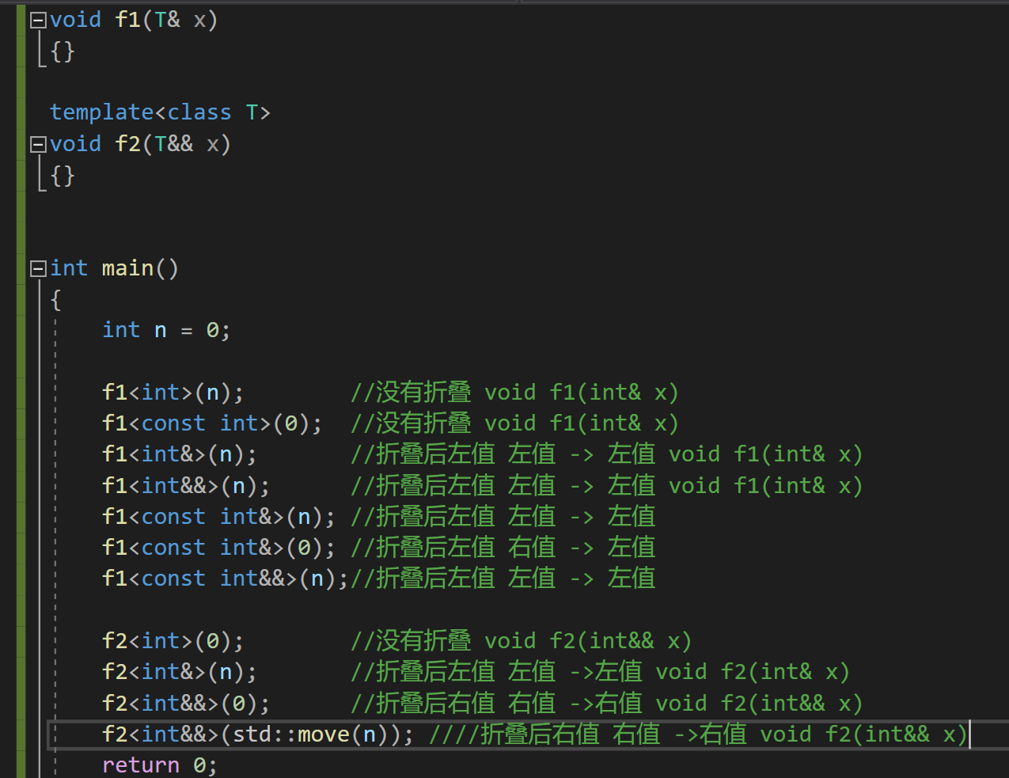Click the comment after f2<int>(0)
The height and width of the screenshot is (778, 1009).
tap(521, 641)
